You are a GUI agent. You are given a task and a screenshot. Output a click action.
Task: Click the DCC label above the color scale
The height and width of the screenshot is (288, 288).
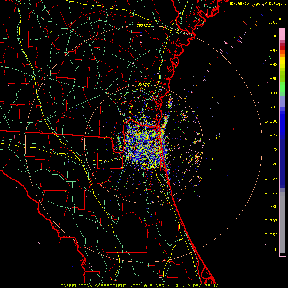coord(281,19)
